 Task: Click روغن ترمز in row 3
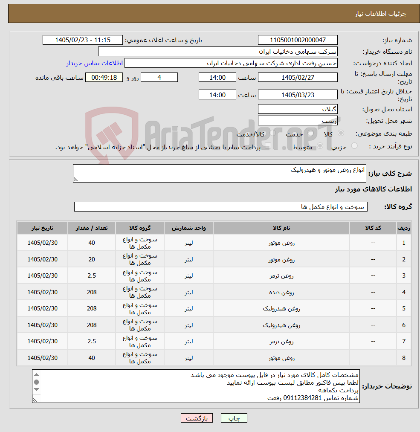(x=281, y=276)
